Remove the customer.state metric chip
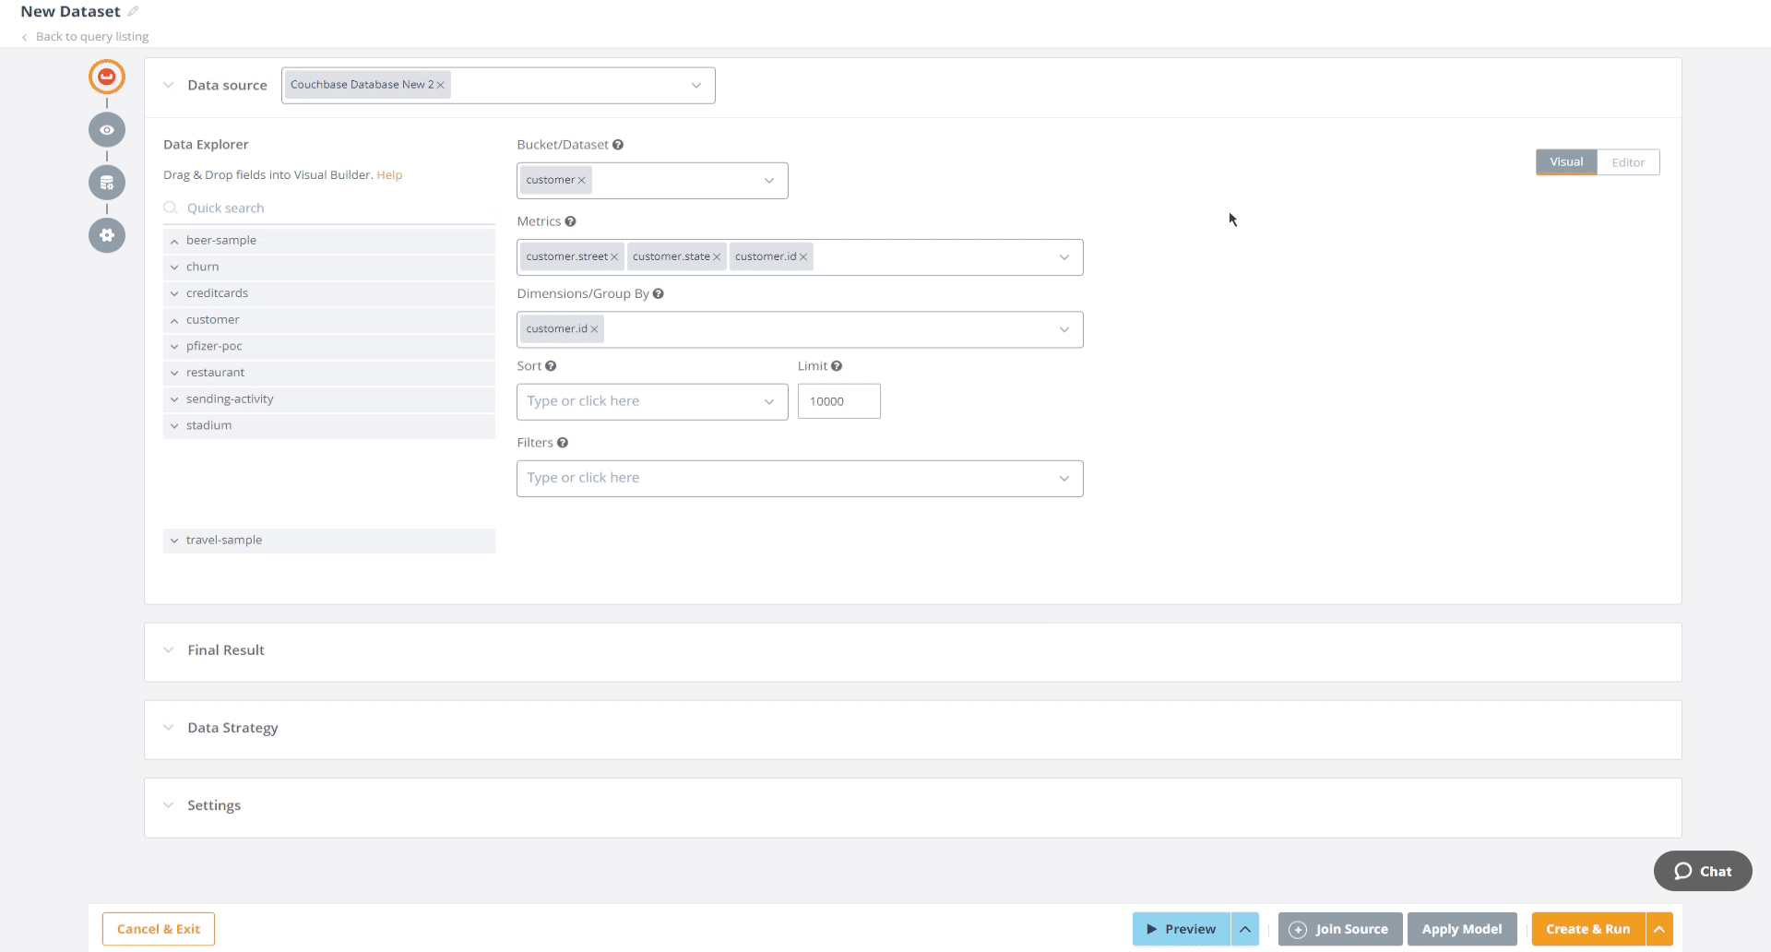 717,256
